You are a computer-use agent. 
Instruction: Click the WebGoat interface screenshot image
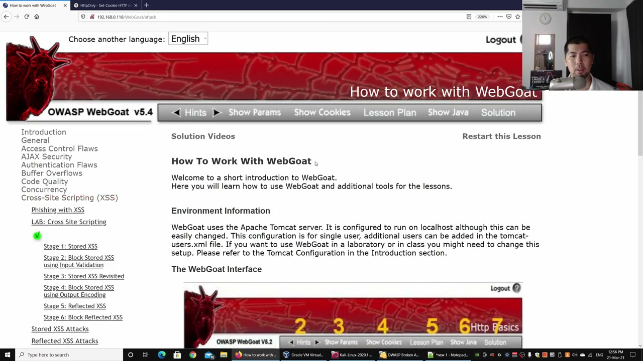point(353,315)
